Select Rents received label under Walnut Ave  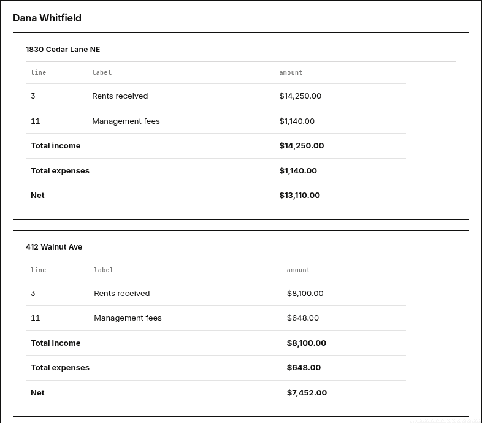coord(122,293)
